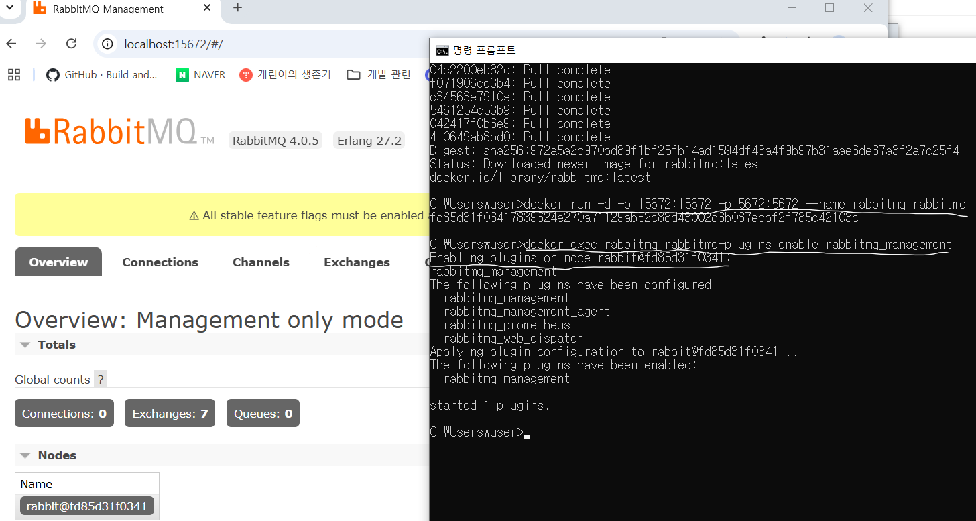Click the Connections: 0 count button
Image resolution: width=976 pixels, height=521 pixels.
64,414
